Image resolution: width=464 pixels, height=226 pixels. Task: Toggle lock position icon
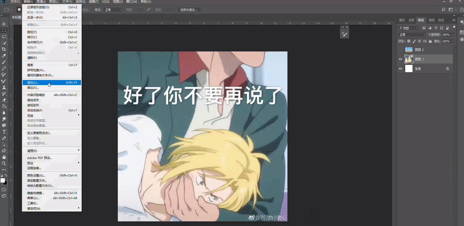419,41
